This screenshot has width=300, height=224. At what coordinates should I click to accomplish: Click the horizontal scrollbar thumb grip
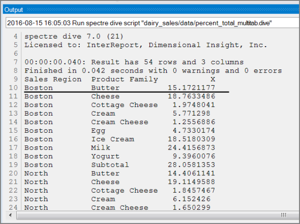(284, 215)
